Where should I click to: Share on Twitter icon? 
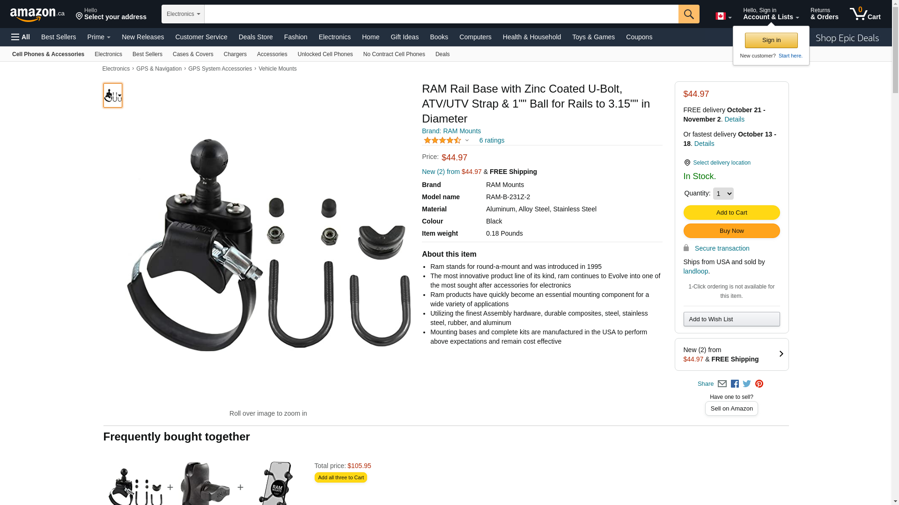point(747,384)
